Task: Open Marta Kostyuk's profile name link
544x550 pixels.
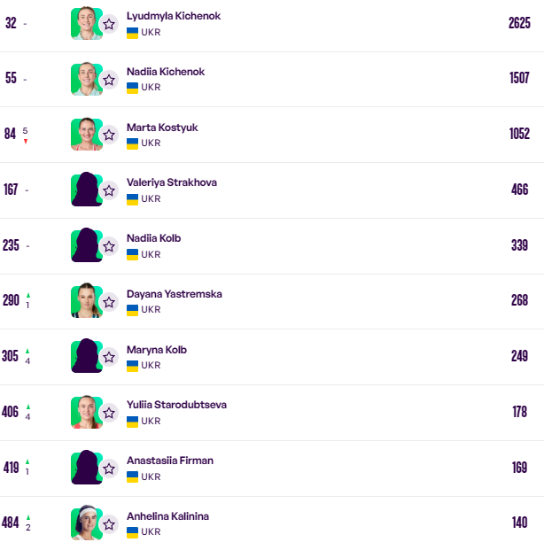Action: [162, 128]
